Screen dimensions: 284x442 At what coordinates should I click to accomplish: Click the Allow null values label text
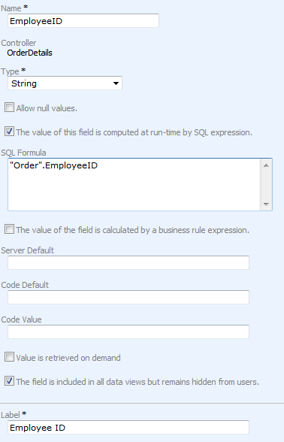47,108
